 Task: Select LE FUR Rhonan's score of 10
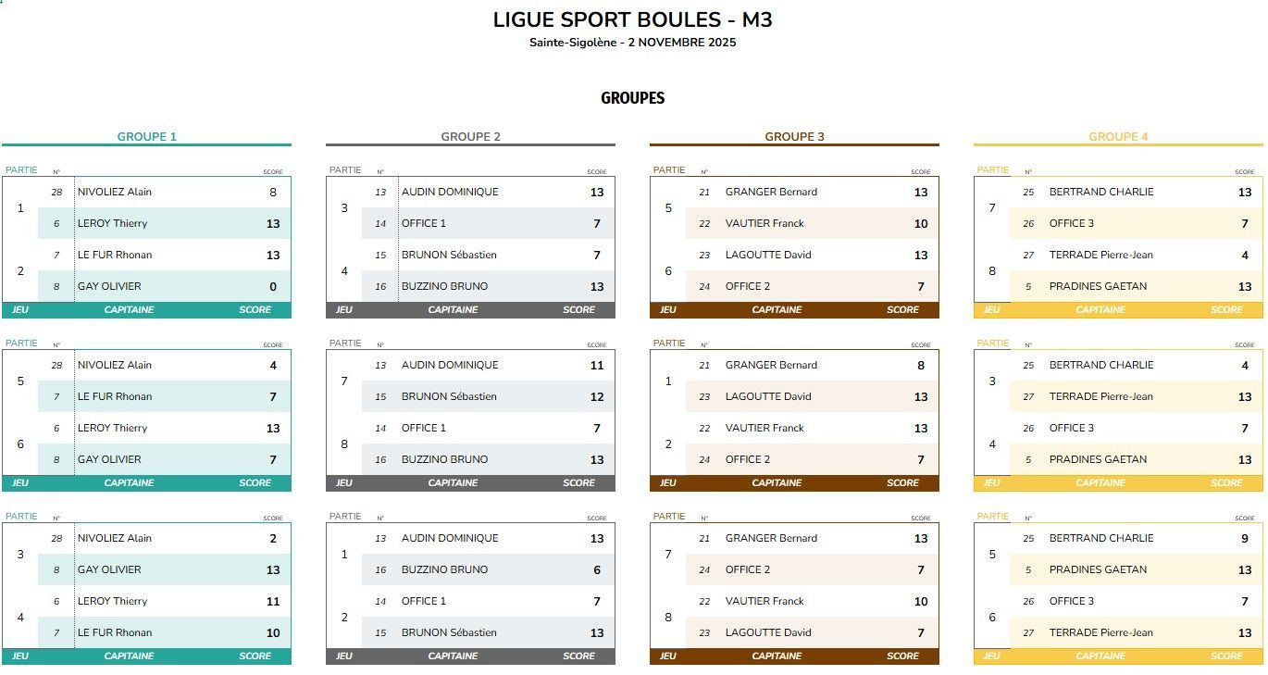(273, 633)
